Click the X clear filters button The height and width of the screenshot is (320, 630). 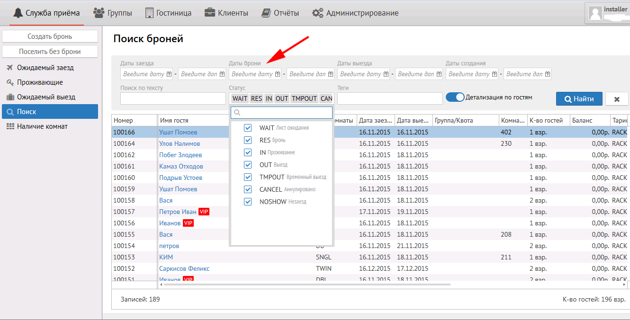click(617, 99)
